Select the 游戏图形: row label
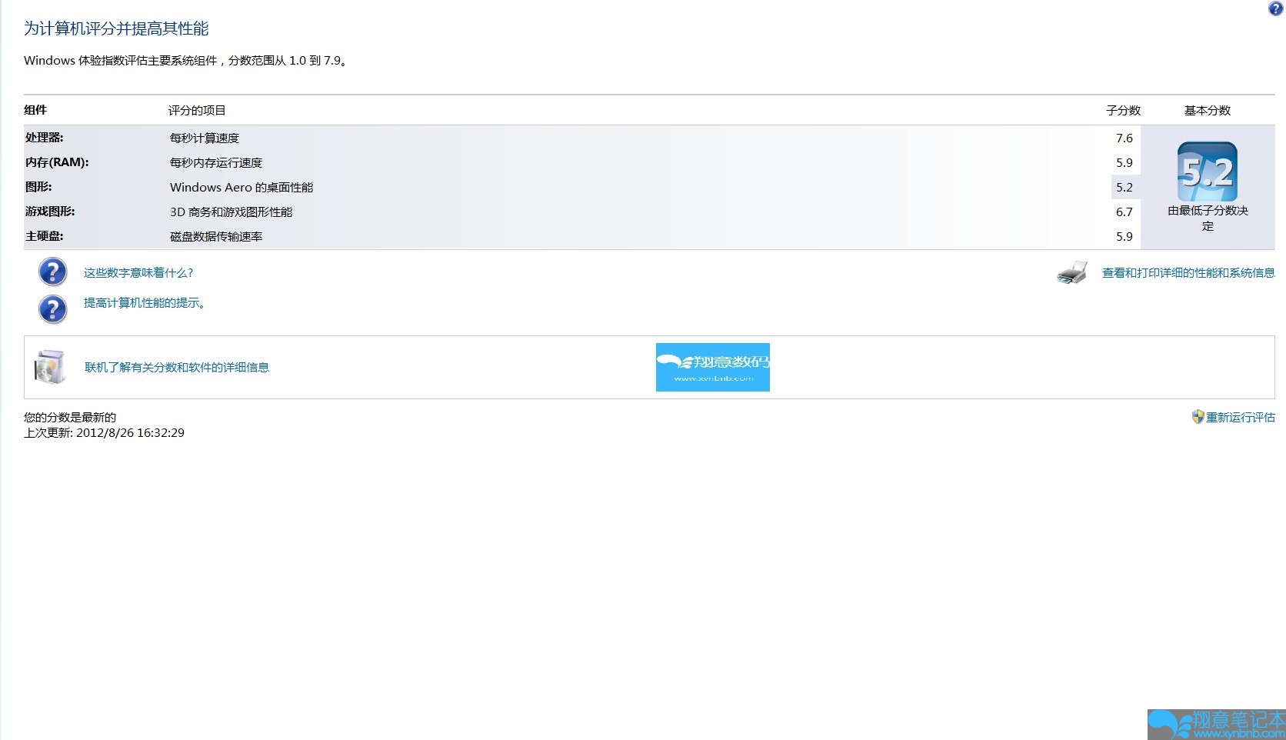Viewport: 1286px width, 740px height. pos(50,212)
